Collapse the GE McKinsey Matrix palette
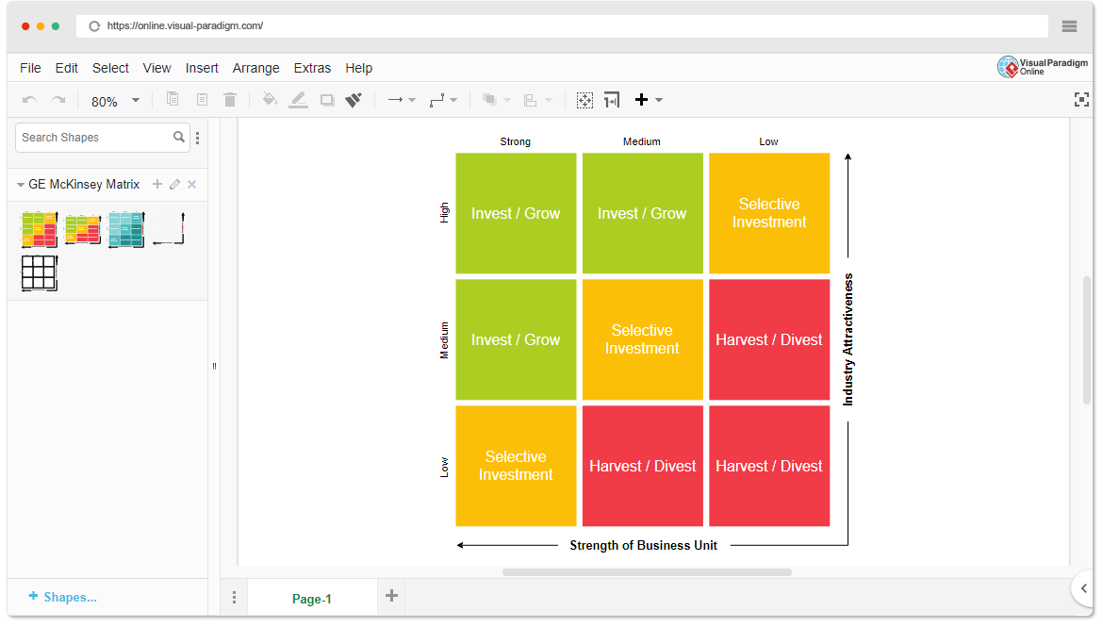 (21, 185)
